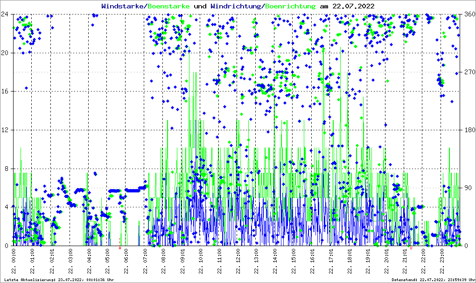The image size is (476, 283).
Task: Click the 360 label on right axis
Action: pos(469,14)
